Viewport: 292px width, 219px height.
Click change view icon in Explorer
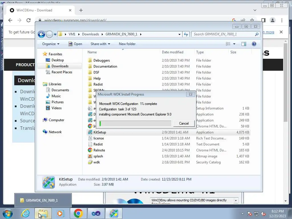click(228, 44)
